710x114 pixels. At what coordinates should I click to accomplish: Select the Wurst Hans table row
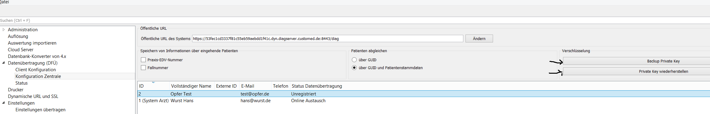(424, 101)
